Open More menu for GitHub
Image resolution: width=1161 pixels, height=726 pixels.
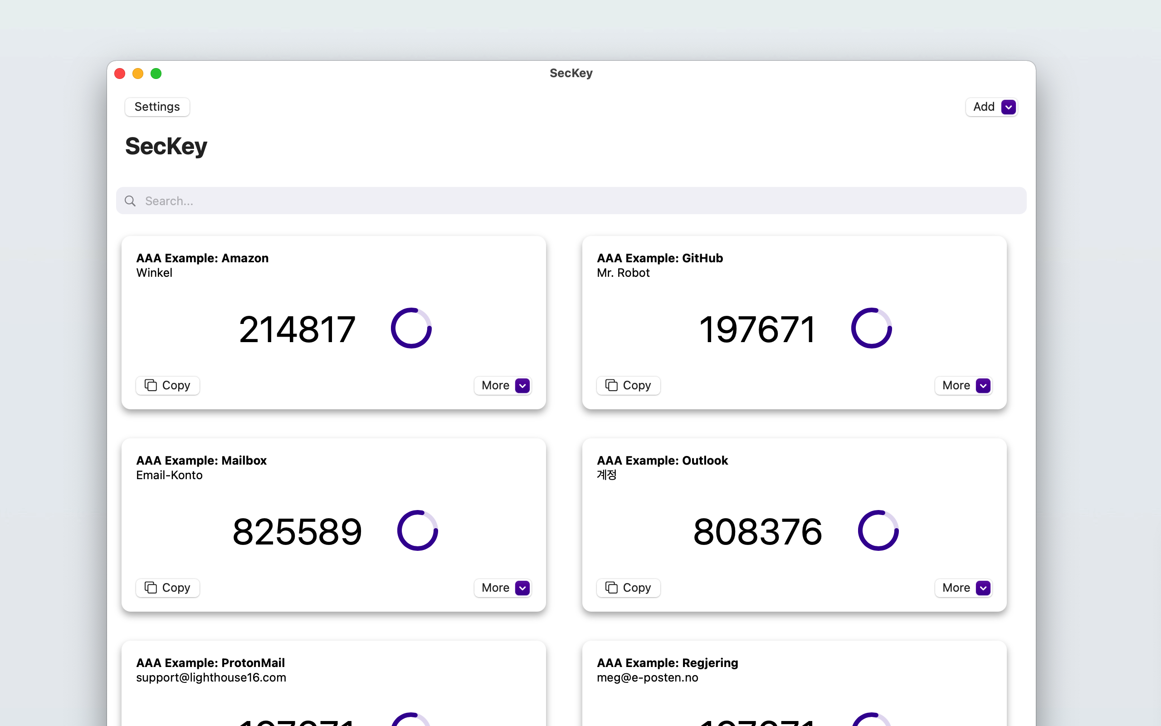tap(963, 386)
